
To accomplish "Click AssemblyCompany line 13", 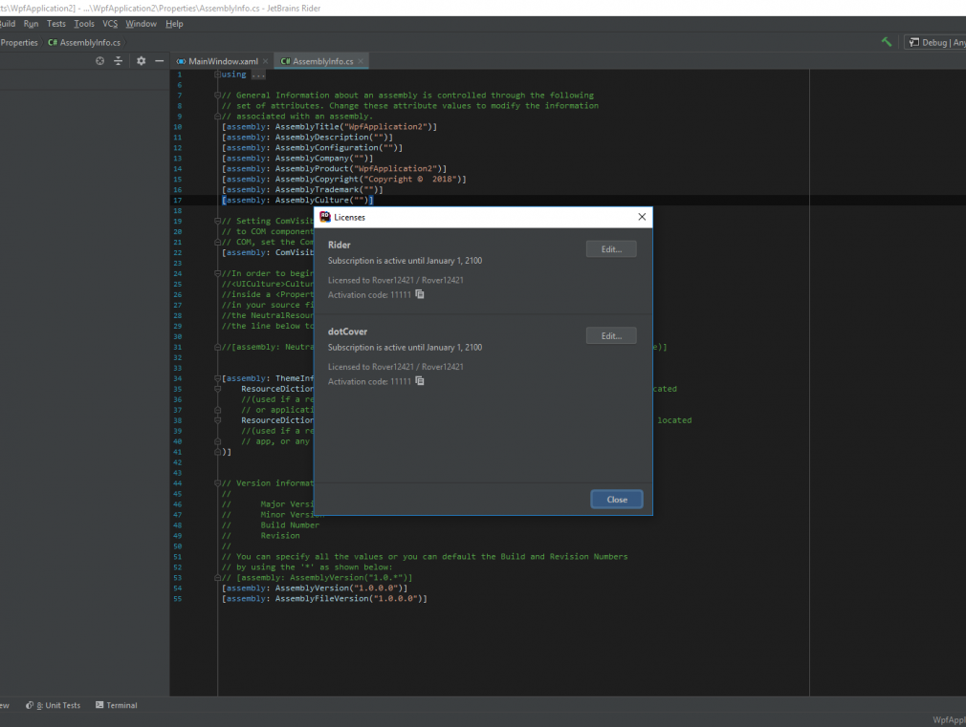I will pyautogui.click(x=297, y=159).
